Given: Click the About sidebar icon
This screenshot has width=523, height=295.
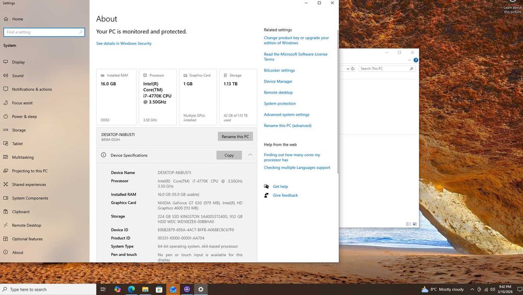Looking at the screenshot, I should tap(6, 252).
